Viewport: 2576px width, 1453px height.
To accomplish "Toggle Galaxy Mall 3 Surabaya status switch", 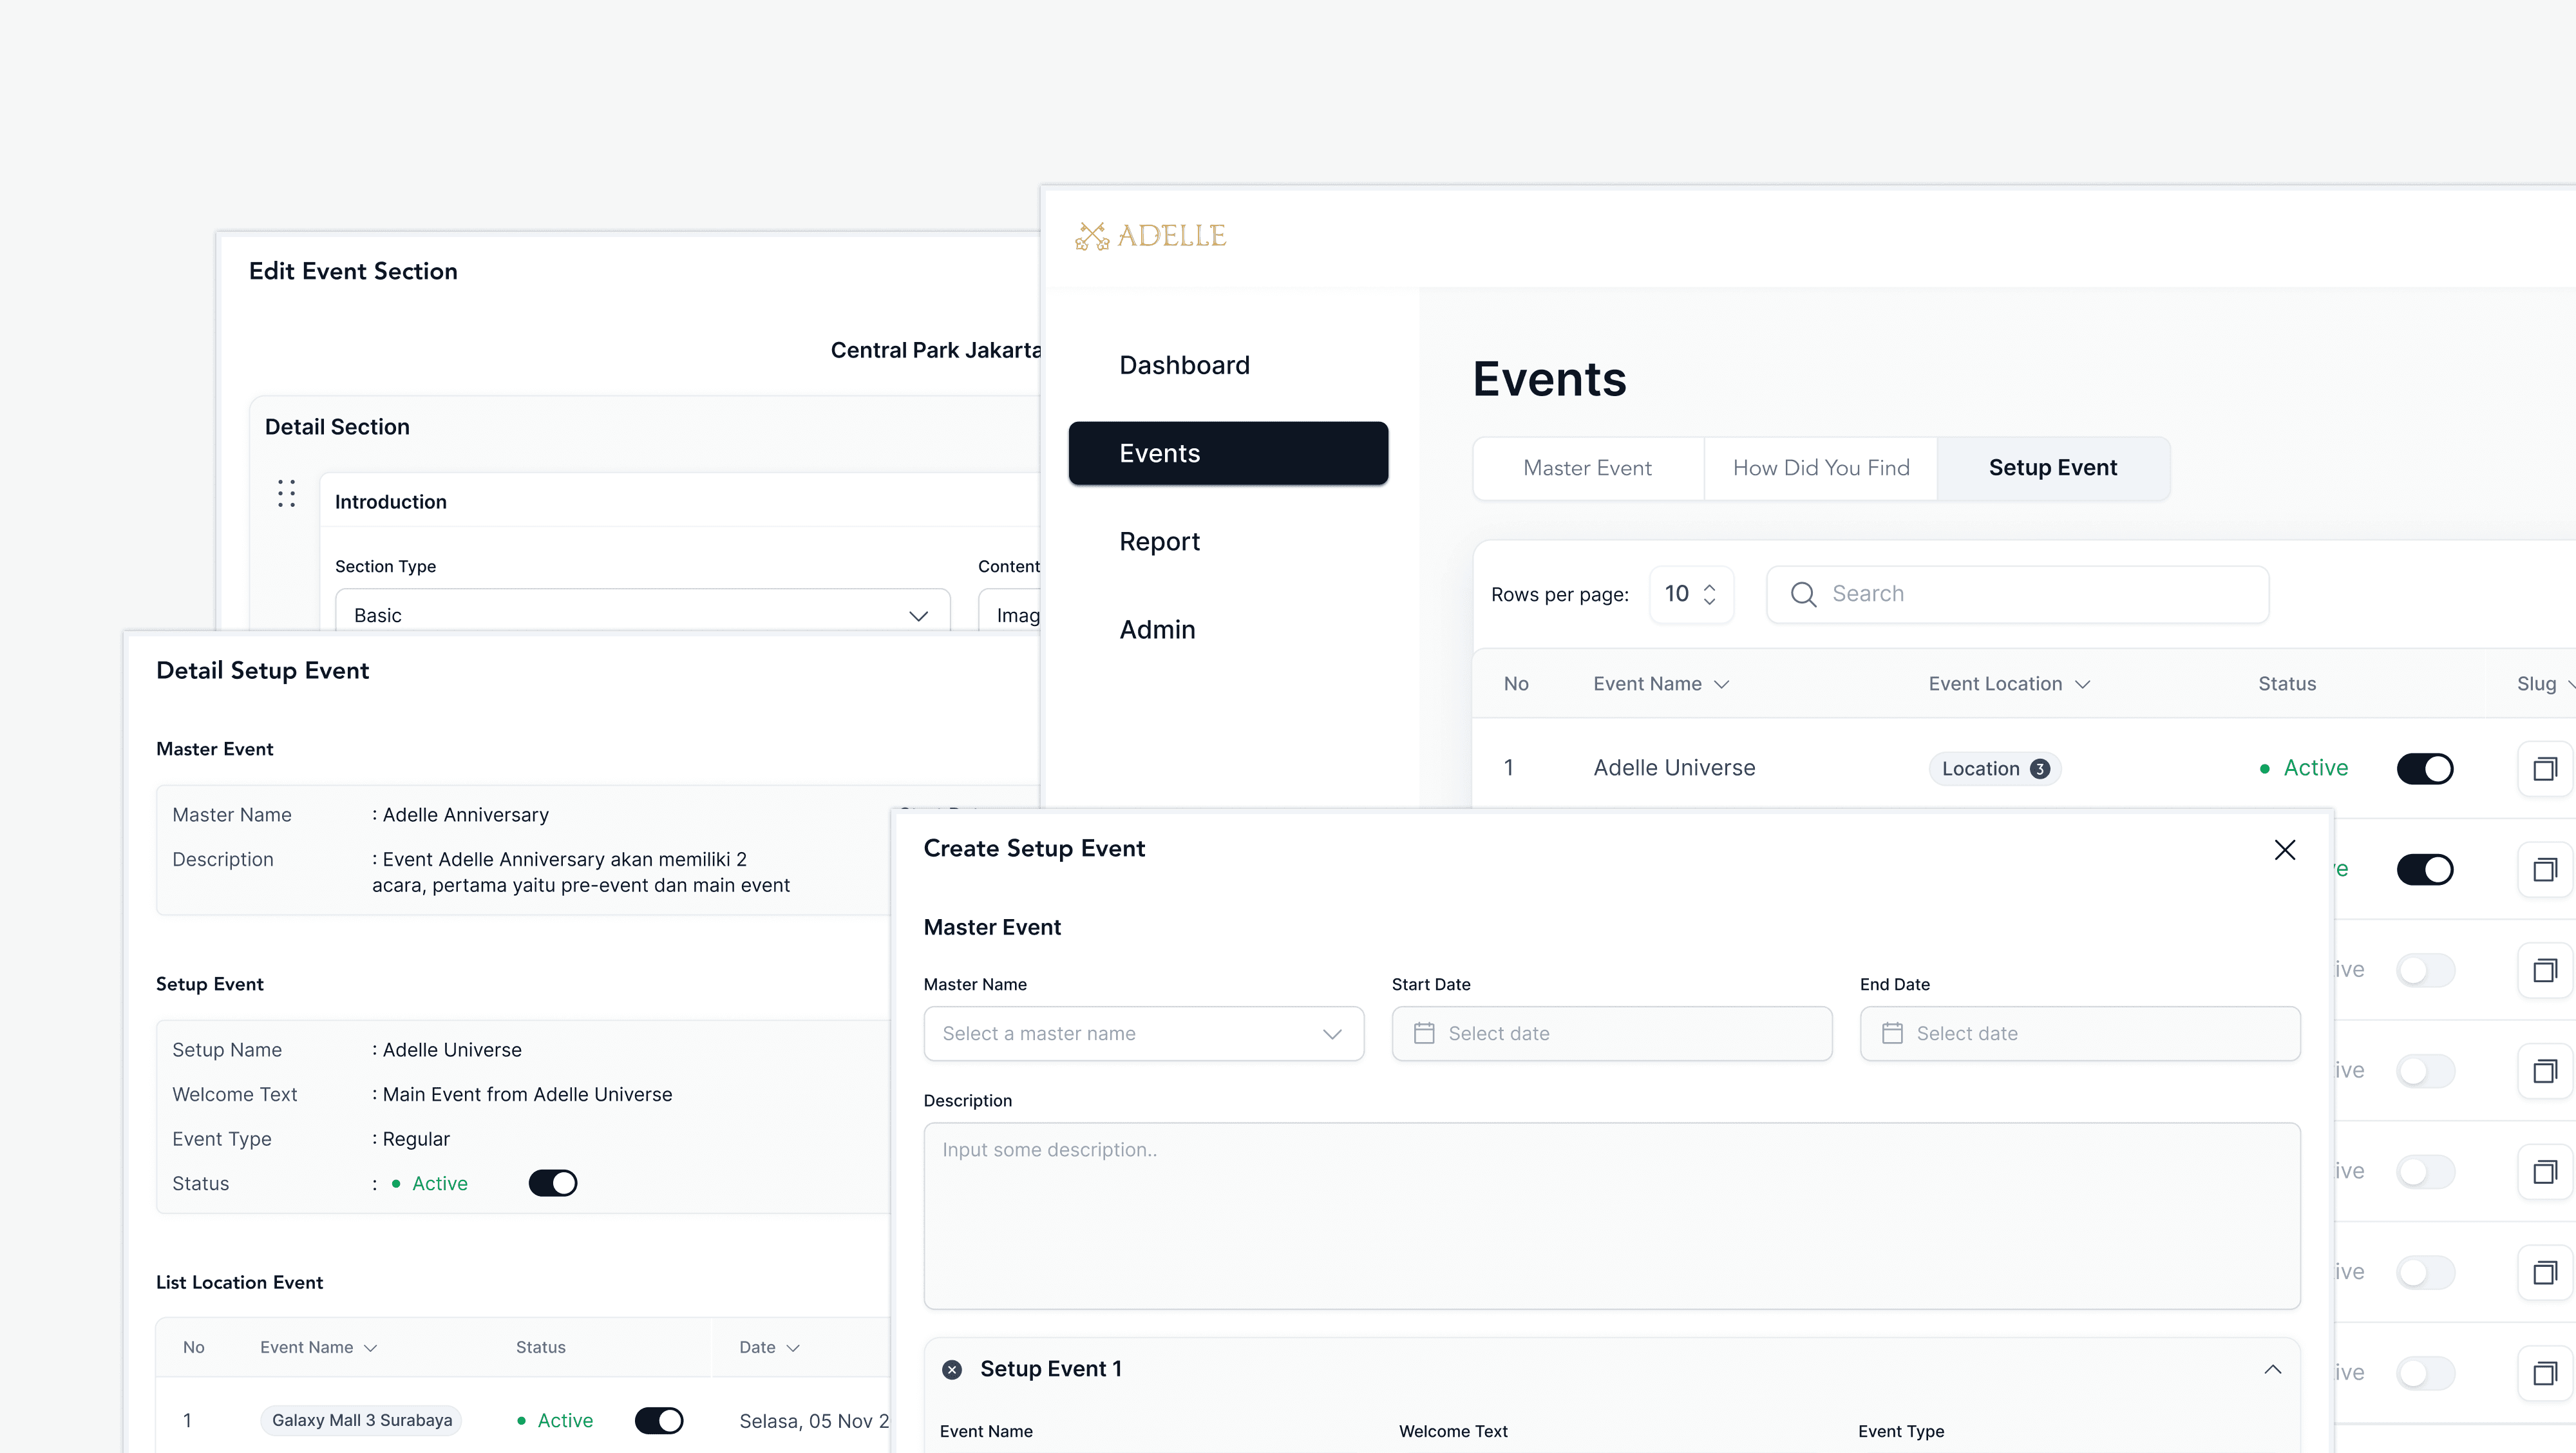I will point(658,1420).
